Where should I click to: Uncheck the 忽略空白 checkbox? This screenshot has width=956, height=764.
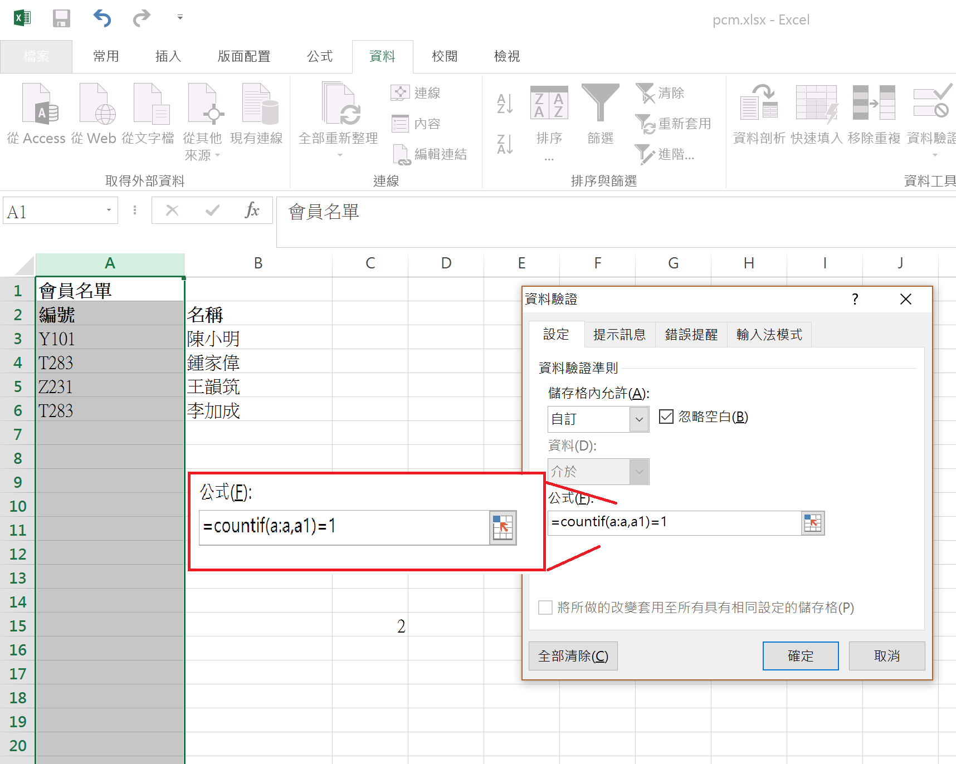point(666,417)
